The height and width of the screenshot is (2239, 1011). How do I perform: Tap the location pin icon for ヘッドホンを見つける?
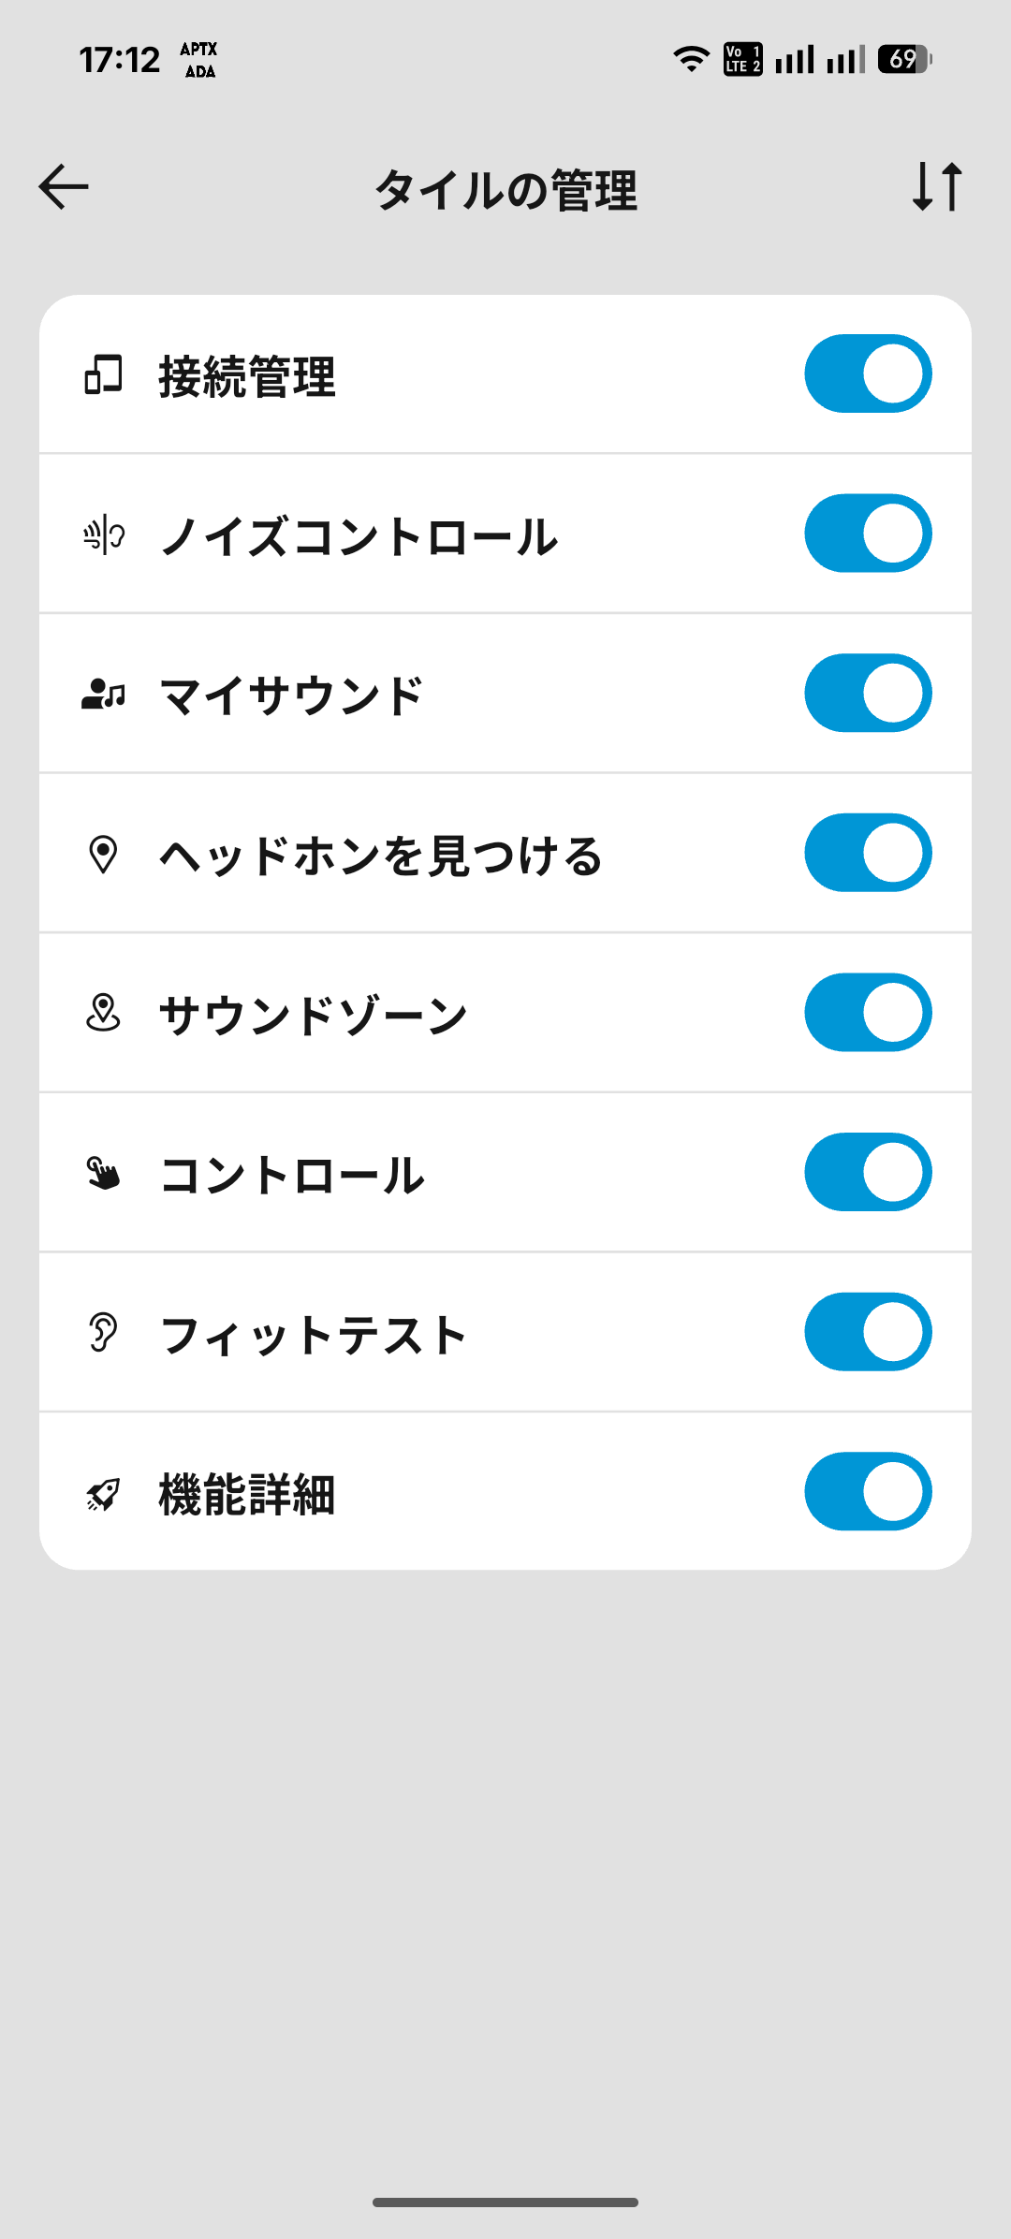click(103, 855)
